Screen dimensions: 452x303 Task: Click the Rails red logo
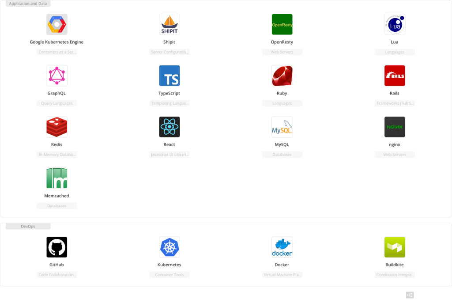(x=395, y=76)
